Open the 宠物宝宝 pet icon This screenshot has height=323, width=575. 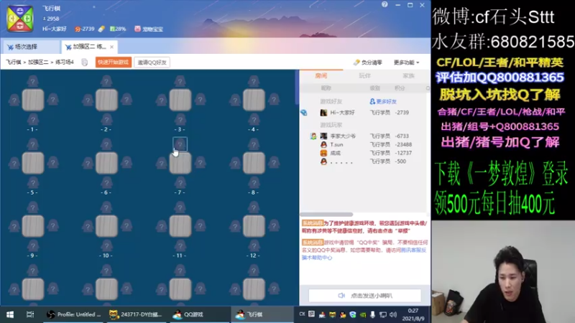coord(137,29)
